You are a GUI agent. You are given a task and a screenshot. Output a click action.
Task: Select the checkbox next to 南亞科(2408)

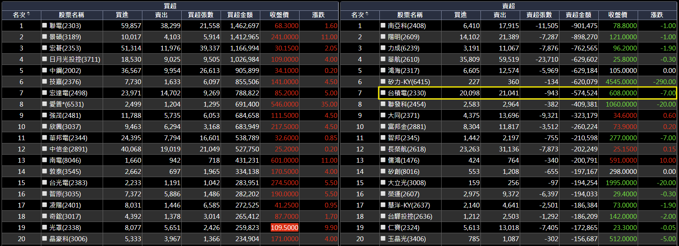[383, 25]
